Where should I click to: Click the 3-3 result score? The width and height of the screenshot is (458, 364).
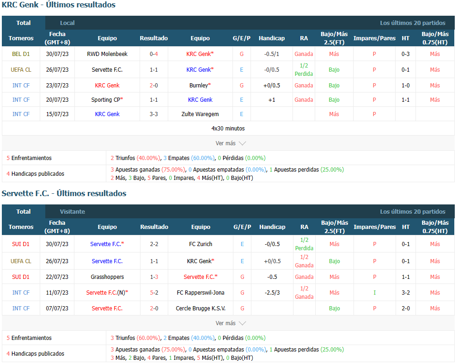154,114
